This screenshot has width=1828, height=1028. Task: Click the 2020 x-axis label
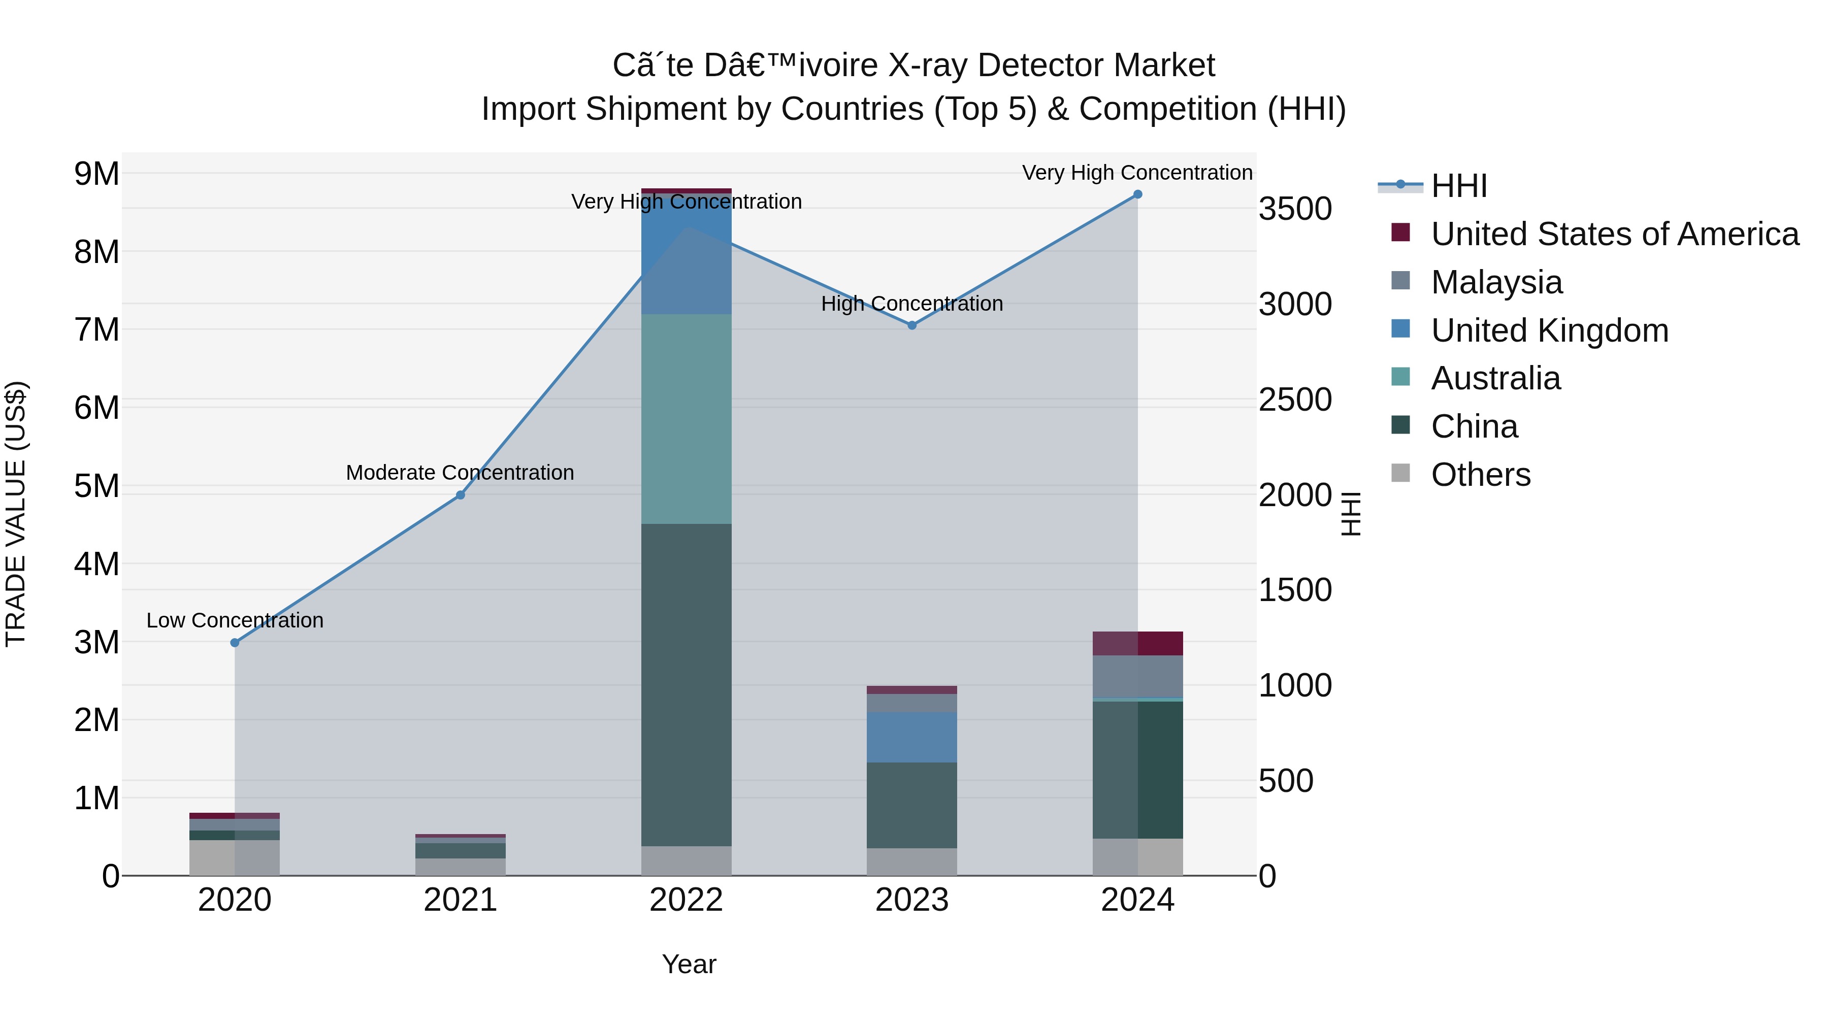235,901
